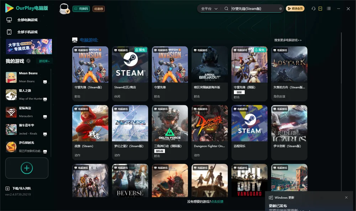Image resolution: width=356 pixels, height=211 pixels.
Task: Open 失落的方舟（Steam版）card
Action: (289, 74)
